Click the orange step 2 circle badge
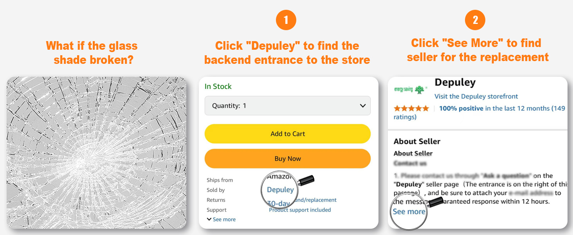This screenshot has width=573, height=235. (x=475, y=20)
